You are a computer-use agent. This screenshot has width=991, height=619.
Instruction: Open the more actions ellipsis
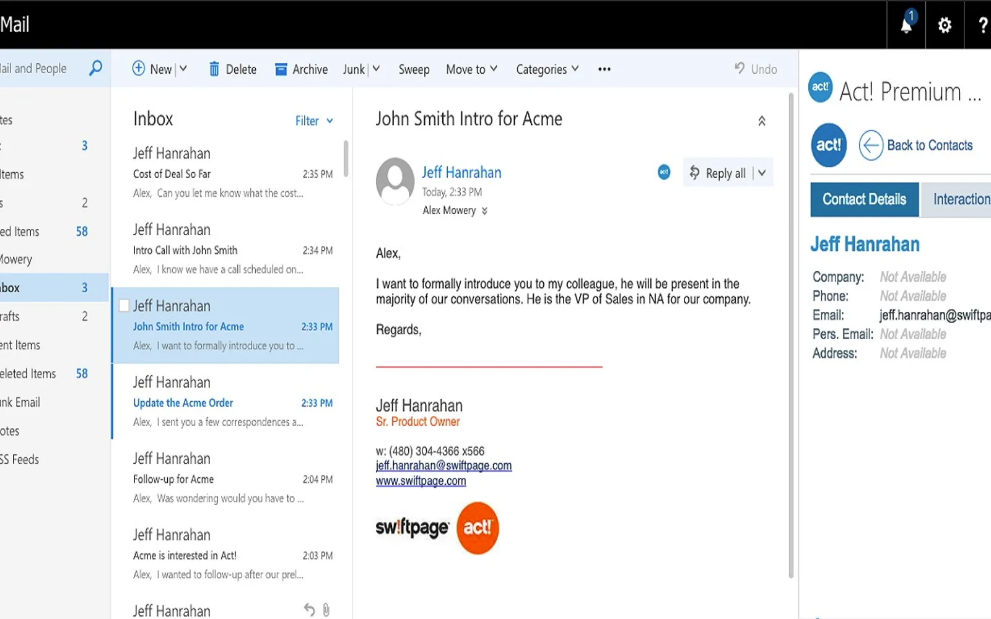pyautogui.click(x=605, y=69)
